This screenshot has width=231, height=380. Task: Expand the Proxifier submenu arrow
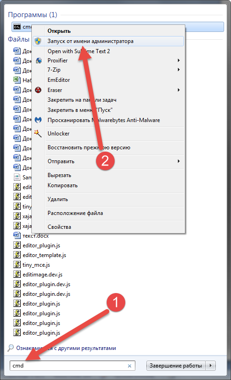[179, 61]
